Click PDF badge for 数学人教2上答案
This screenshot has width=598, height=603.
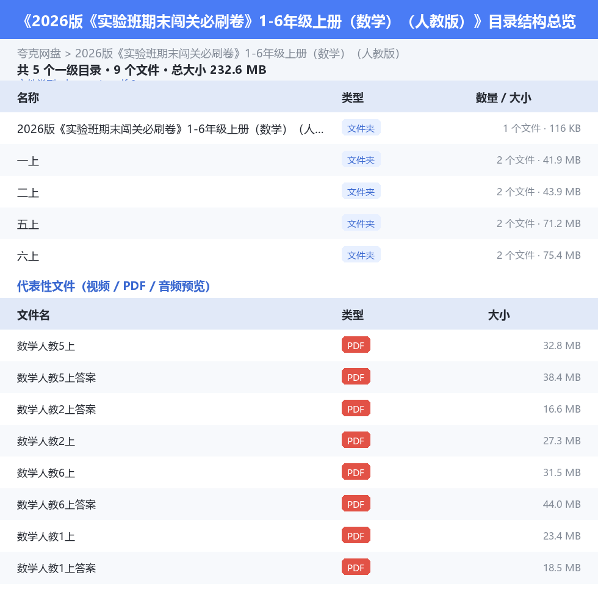pos(356,408)
